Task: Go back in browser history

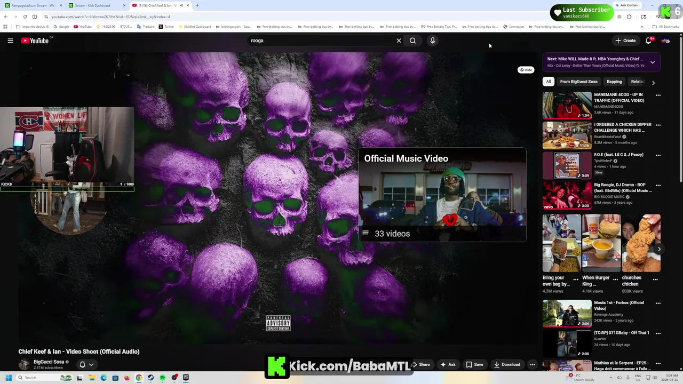Action: click(x=6, y=17)
